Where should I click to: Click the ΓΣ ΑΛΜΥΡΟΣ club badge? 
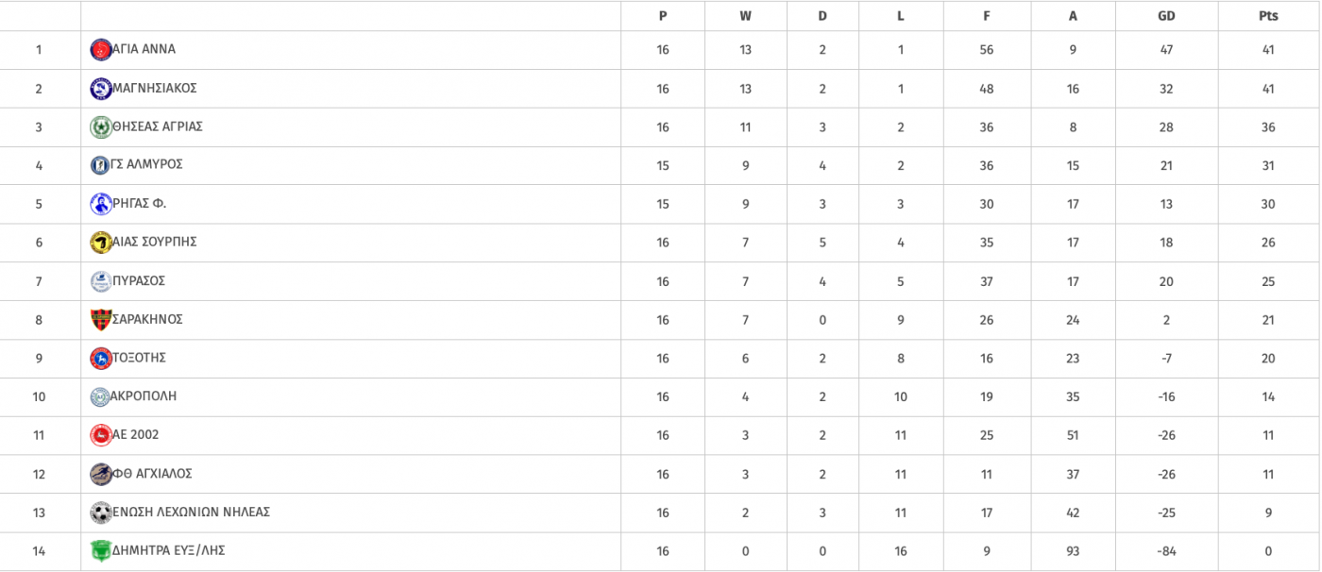coord(100,165)
